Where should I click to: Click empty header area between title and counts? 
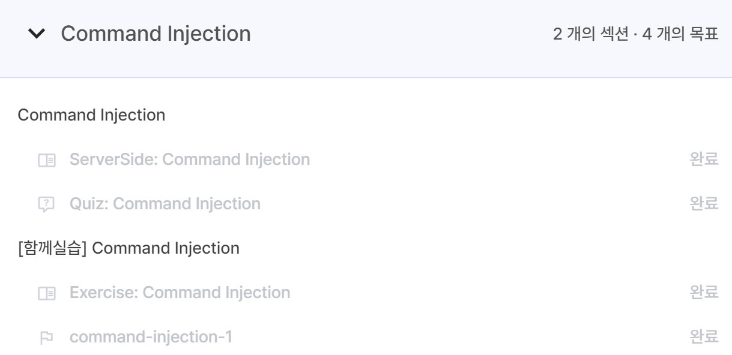point(396,35)
